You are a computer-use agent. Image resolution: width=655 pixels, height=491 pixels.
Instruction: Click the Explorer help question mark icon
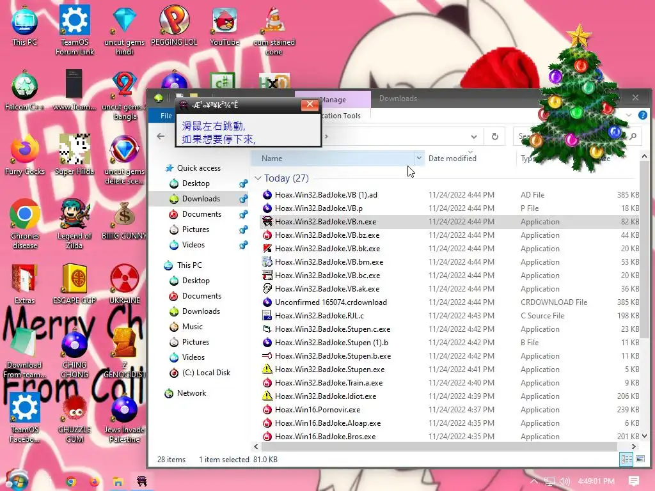tap(642, 115)
